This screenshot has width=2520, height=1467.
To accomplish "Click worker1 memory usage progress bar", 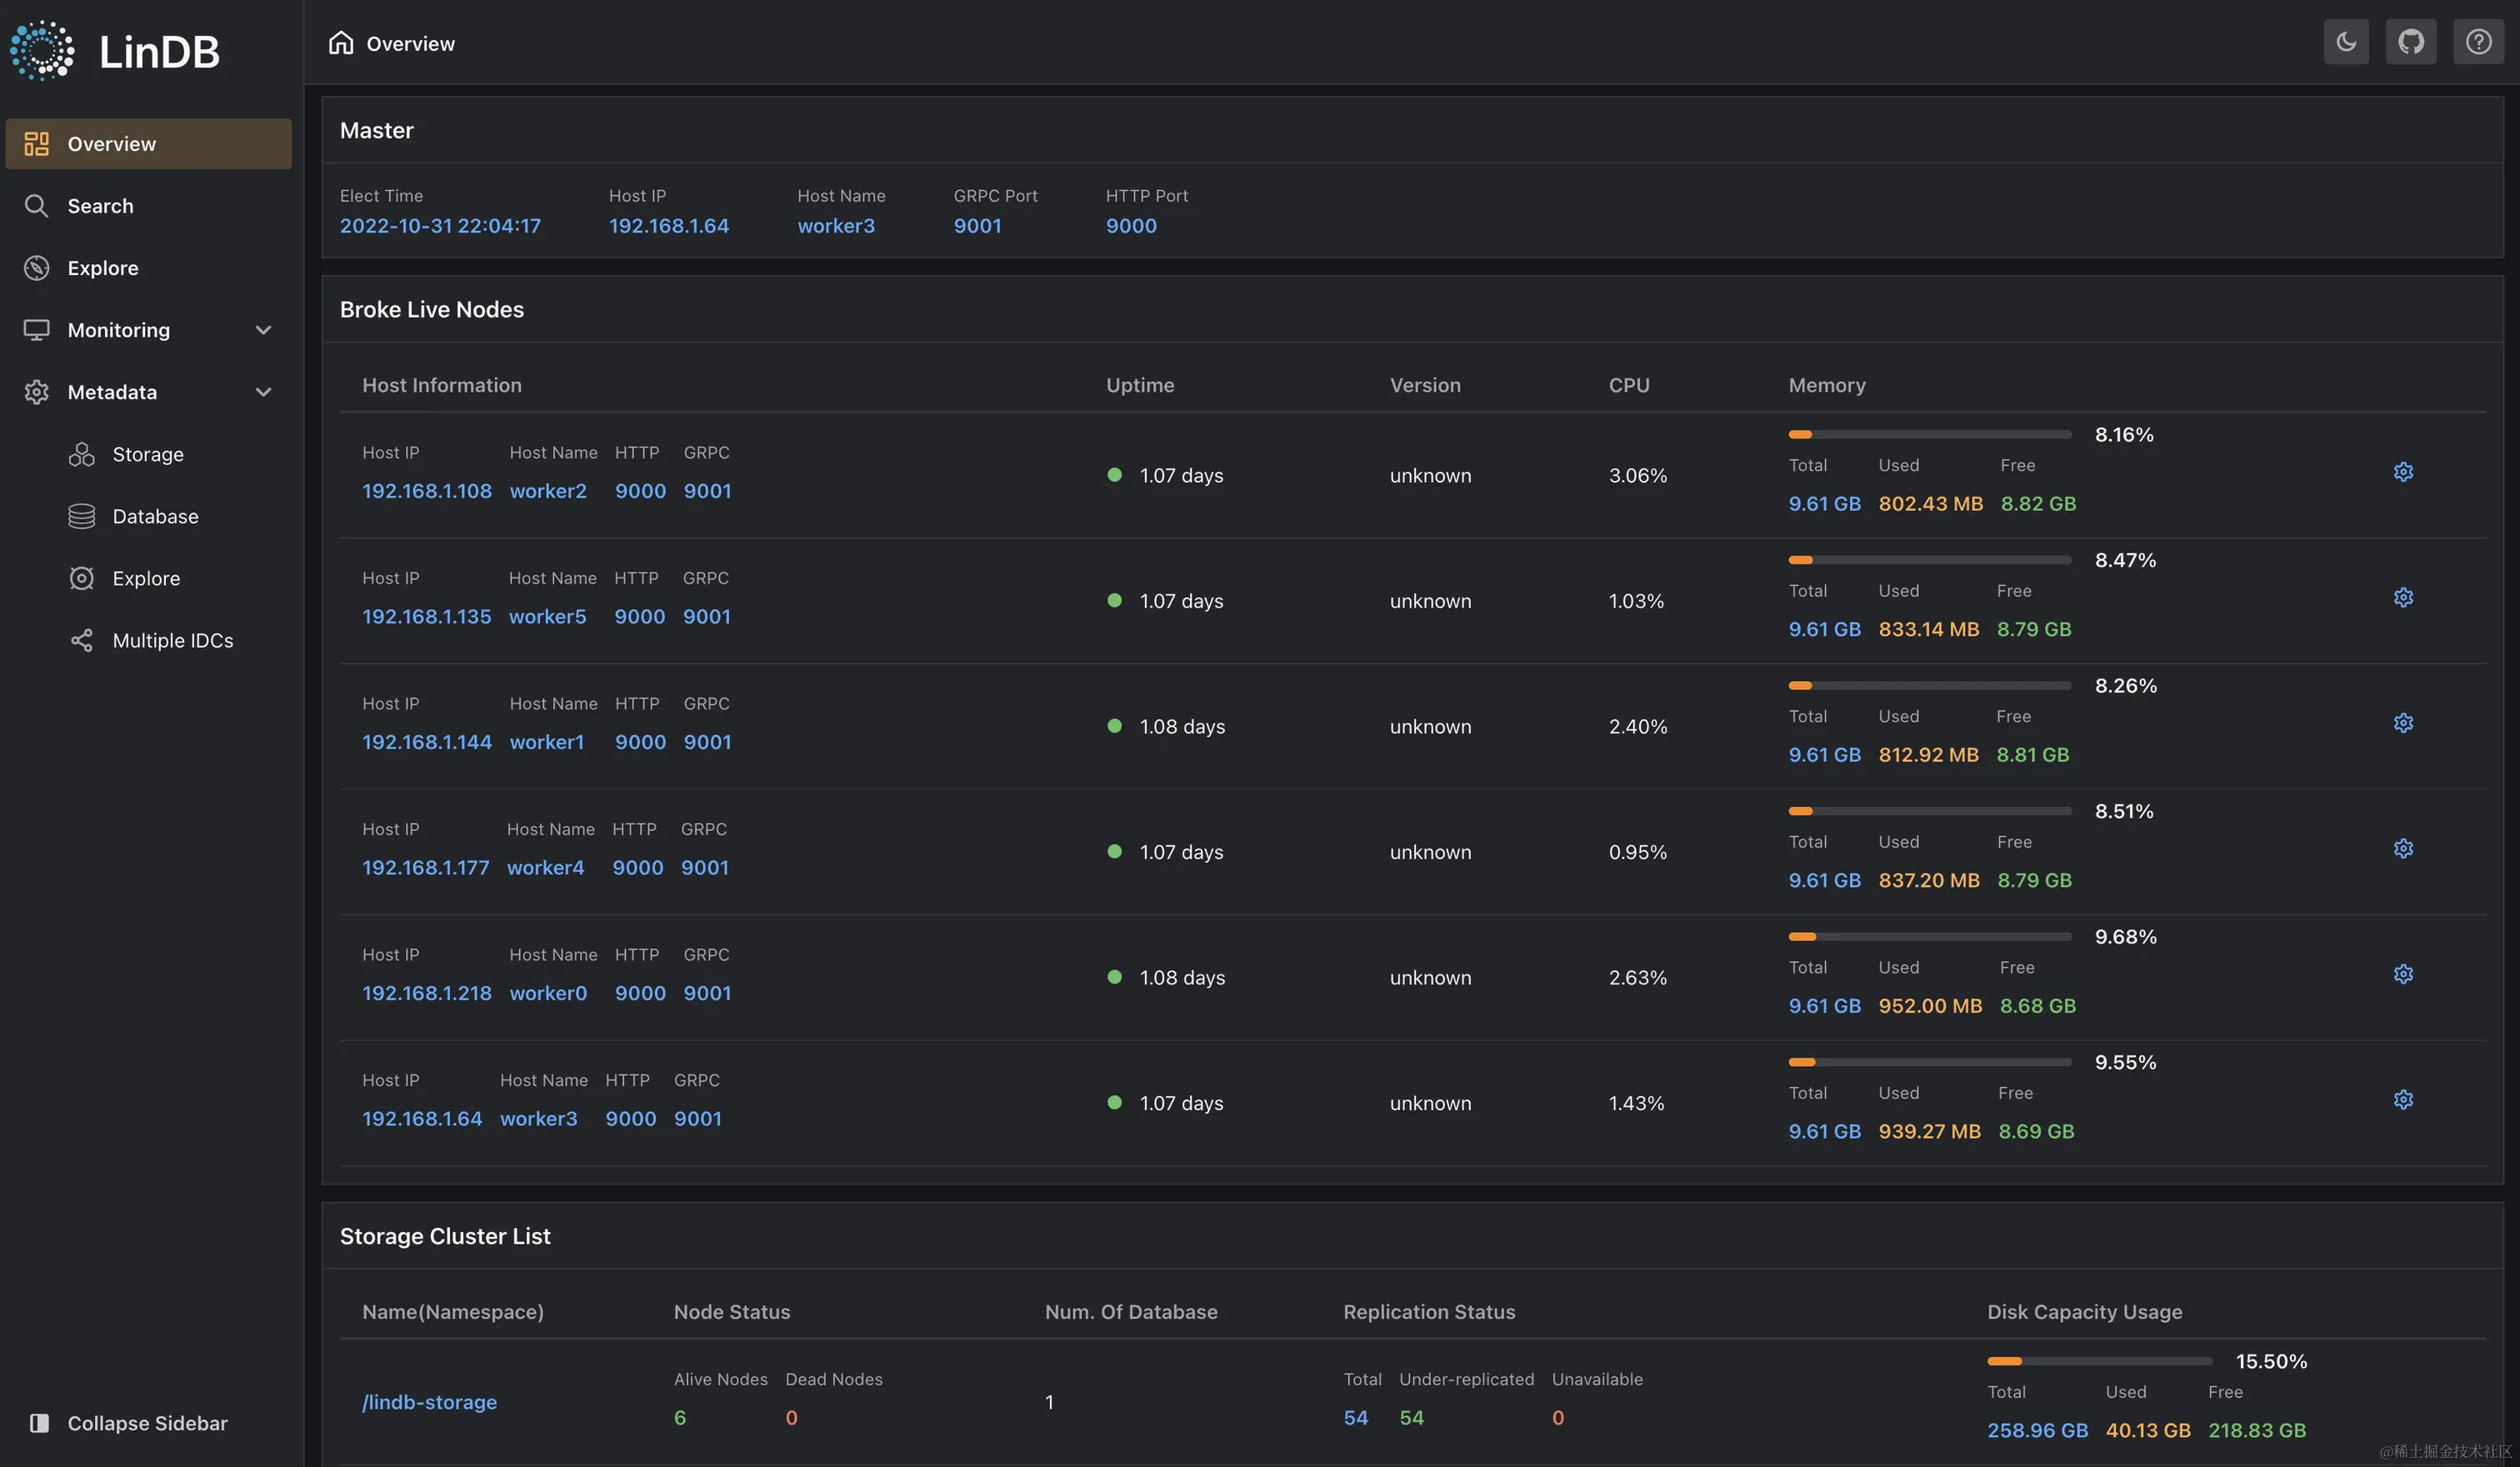I will 1929,686.
